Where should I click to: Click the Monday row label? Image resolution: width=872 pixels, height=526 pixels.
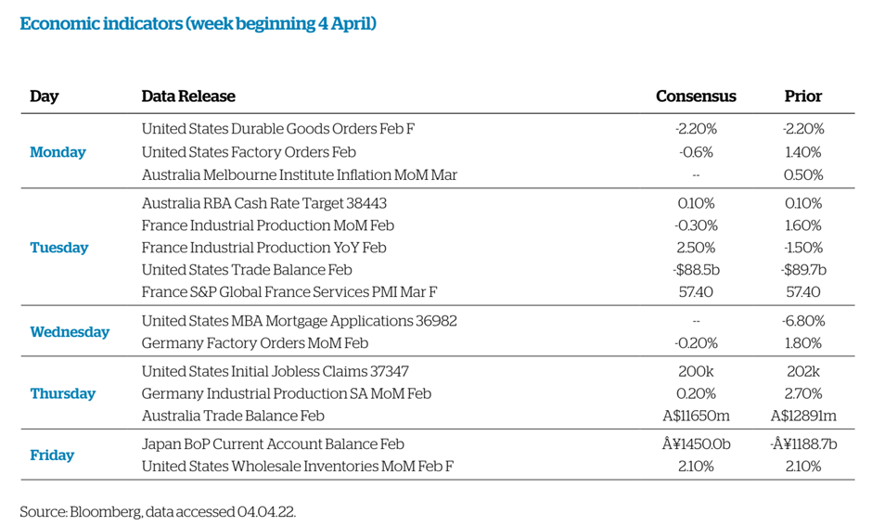coord(58,152)
